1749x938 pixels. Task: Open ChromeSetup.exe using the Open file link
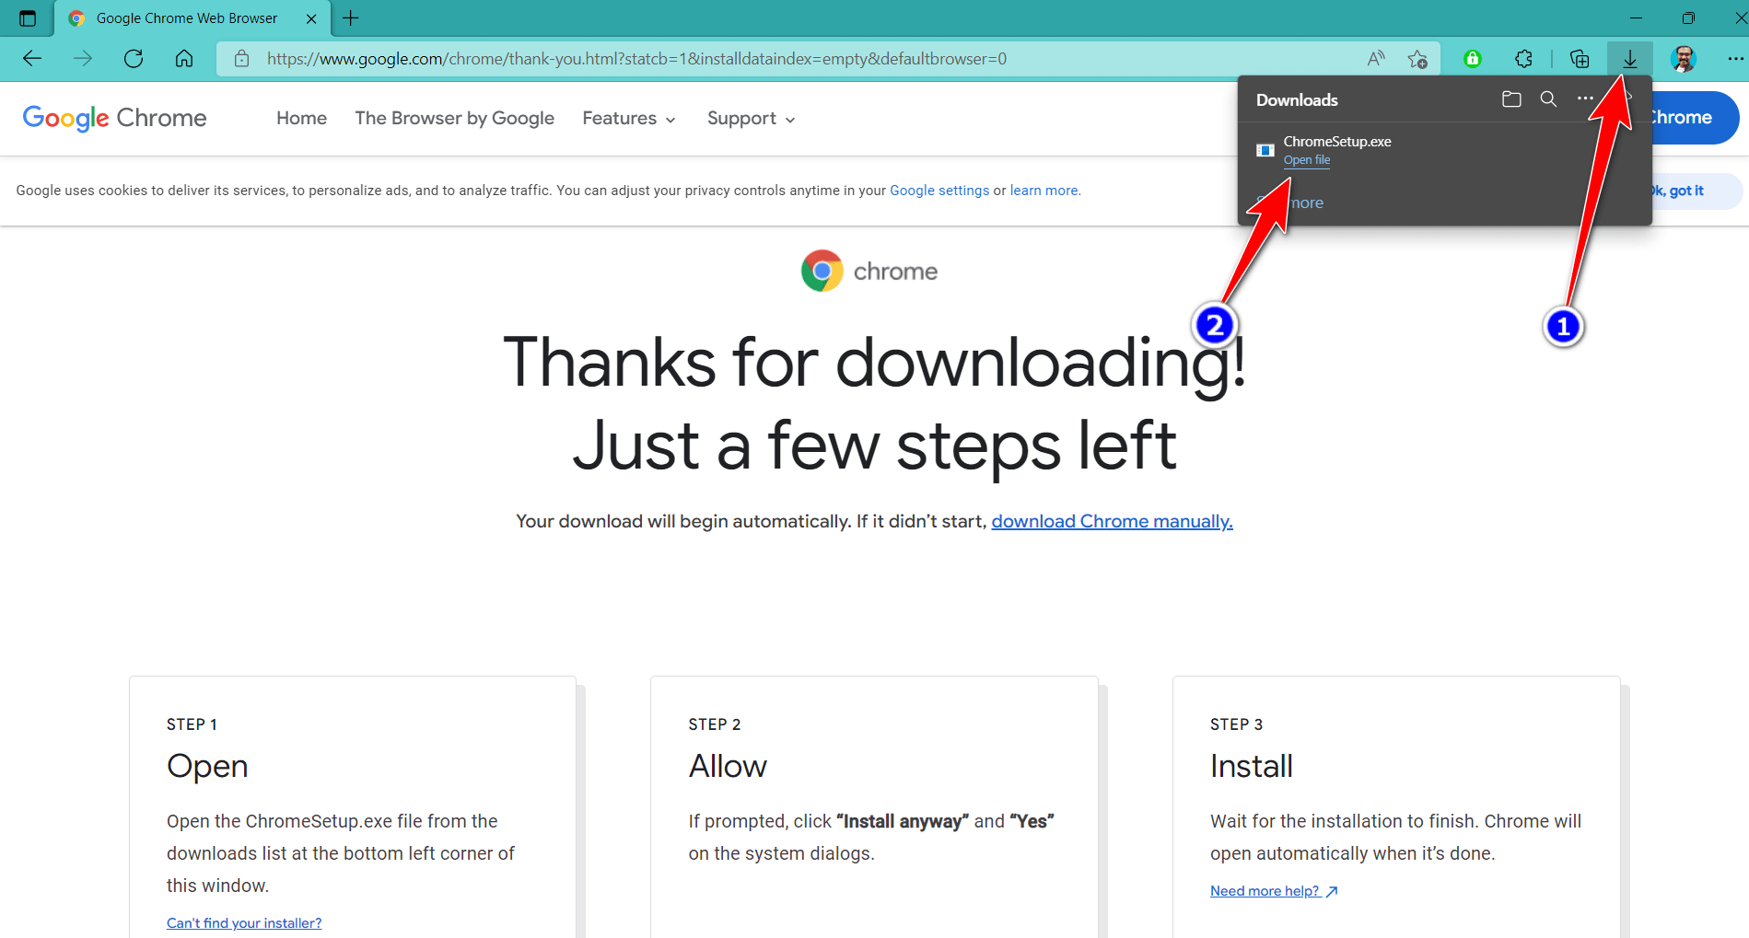[x=1306, y=159]
